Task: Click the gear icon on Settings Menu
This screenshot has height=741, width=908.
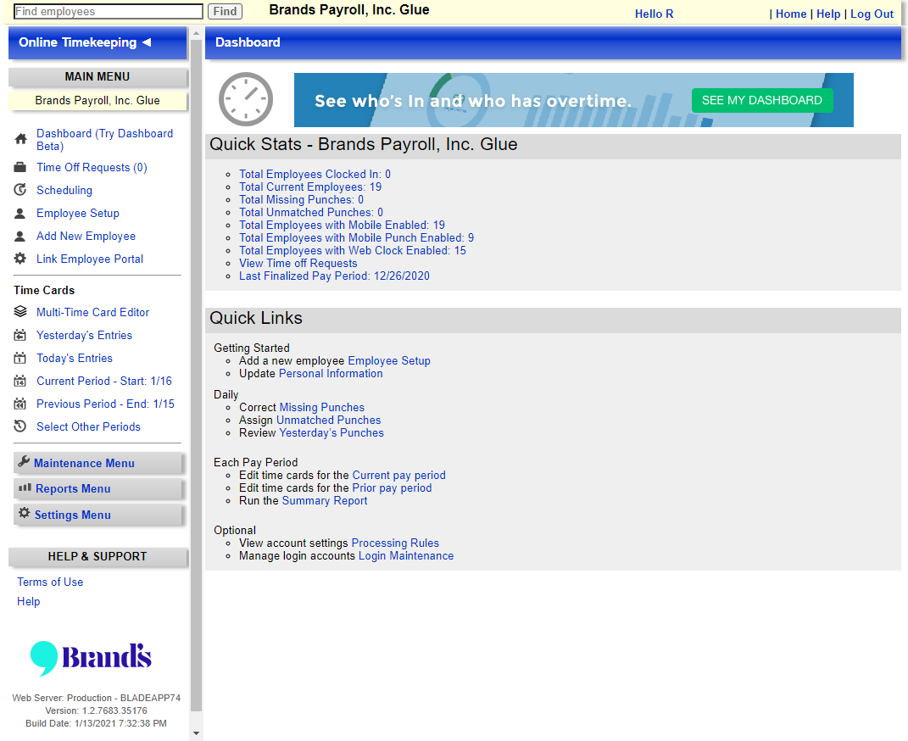Action: click(25, 513)
